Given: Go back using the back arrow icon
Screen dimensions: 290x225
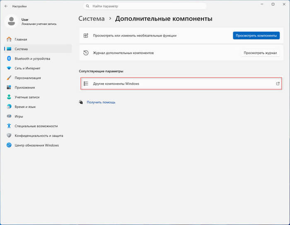Looking at the screenshot, I should point(6,6).
